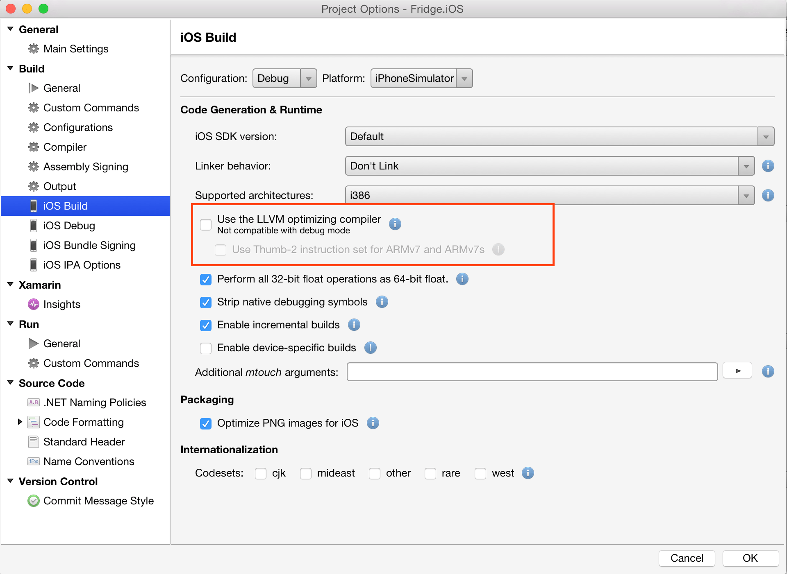Open the Configuration Debug dropdown
Viewport: 787px width, 574px height.
pos(284,78)
